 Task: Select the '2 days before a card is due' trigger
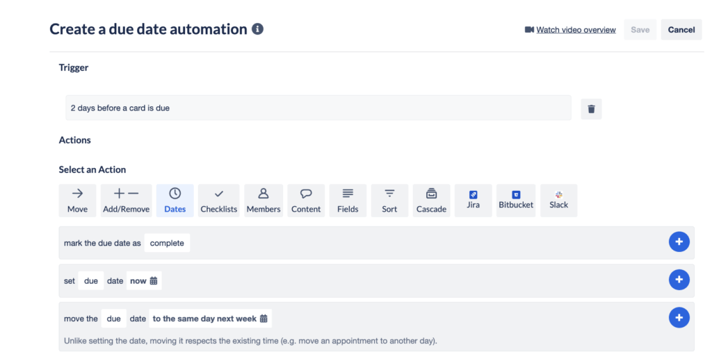coord(318,108)
